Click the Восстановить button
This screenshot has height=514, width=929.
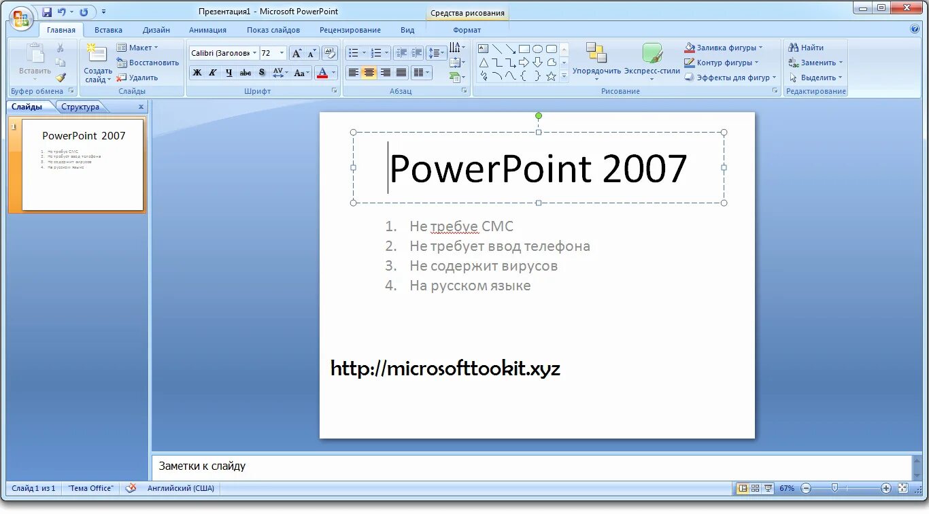click(x=148, y=63)
